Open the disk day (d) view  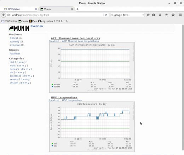[17, 62]
